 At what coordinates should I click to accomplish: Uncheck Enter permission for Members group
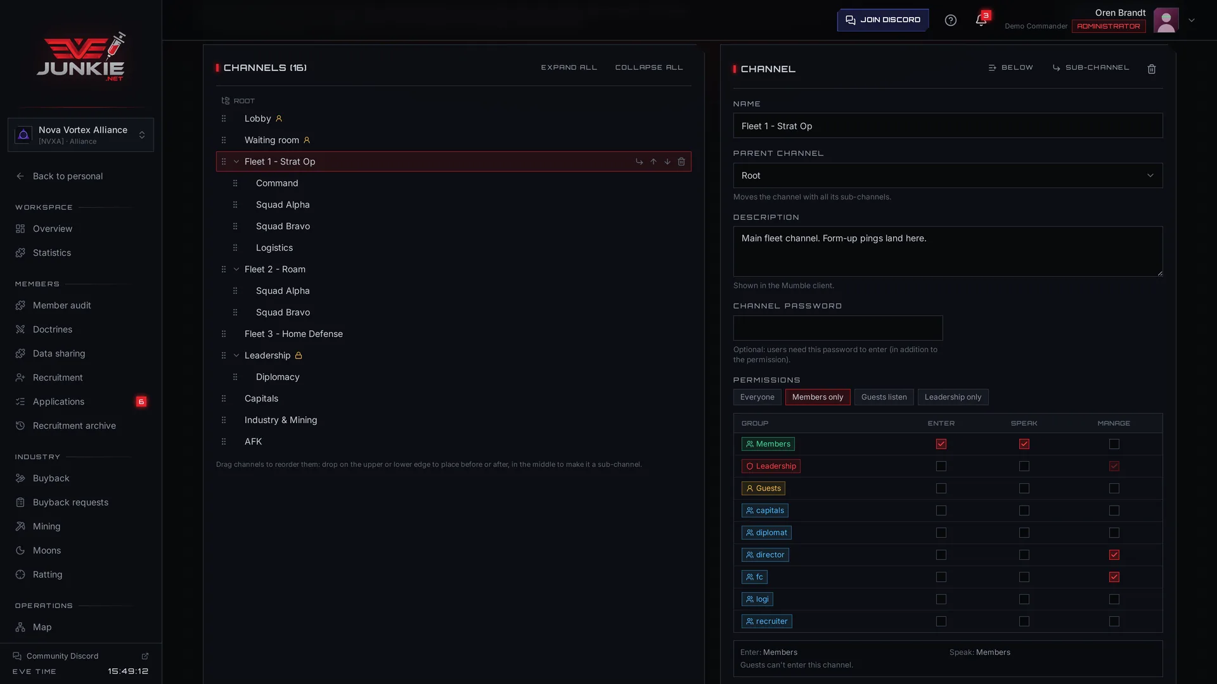click(x=941, y=444)
